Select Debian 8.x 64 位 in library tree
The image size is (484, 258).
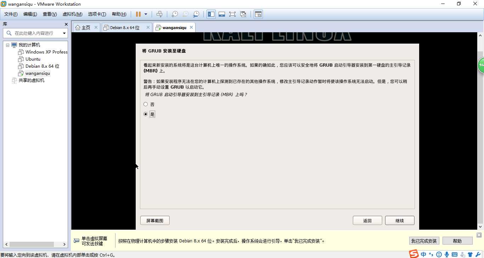coord(42,66)
